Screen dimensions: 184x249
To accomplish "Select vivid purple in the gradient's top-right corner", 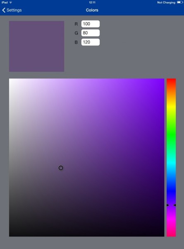I will 163,80.
